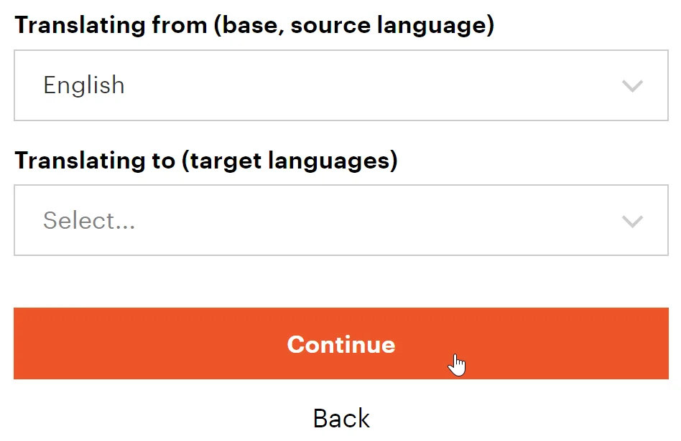Return to previous step with Back
Screen dimensions: 681x441
point(341,418)
